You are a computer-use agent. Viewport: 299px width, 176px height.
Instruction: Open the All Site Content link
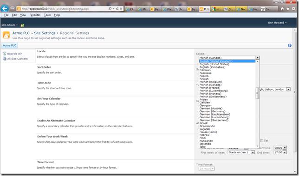pos(17,59)
